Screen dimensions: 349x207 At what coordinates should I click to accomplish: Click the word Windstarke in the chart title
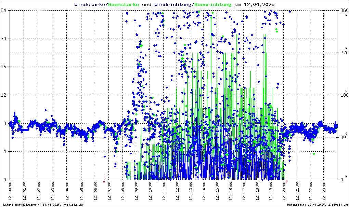click(90, 4)
